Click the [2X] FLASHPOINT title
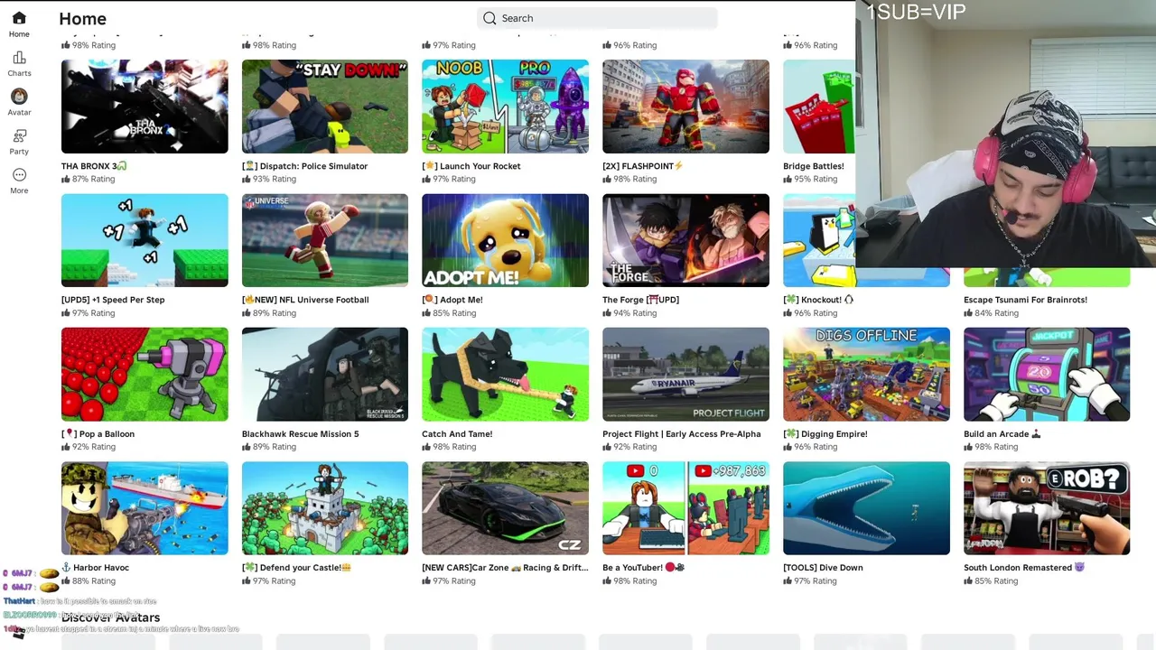This screenshot has width=1156, height=650. [x=643, y=166]
